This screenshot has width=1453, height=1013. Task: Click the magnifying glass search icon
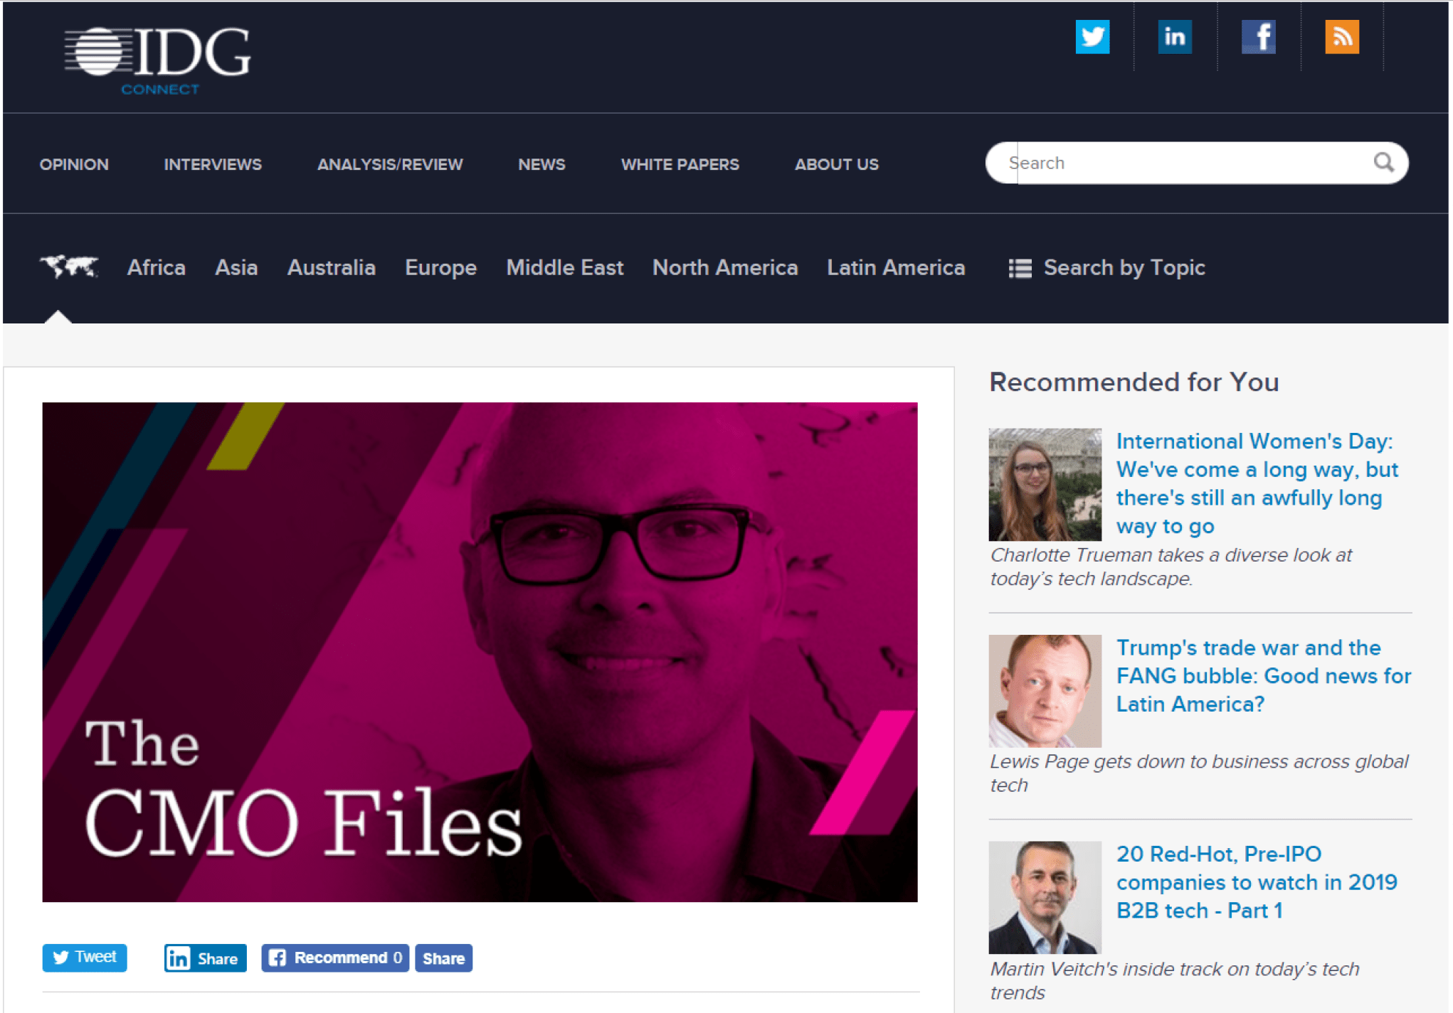(1383, 163)
